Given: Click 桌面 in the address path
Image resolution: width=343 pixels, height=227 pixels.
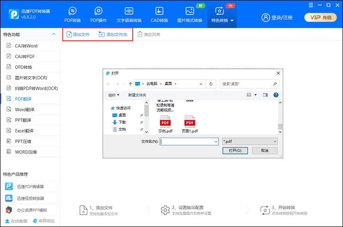Looking at the screenshot, I should [x=168, y=84].
